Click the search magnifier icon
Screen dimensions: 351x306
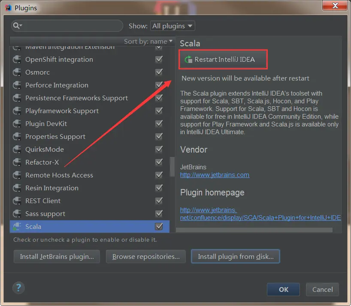pyautogui.click(x=17, y=26)
